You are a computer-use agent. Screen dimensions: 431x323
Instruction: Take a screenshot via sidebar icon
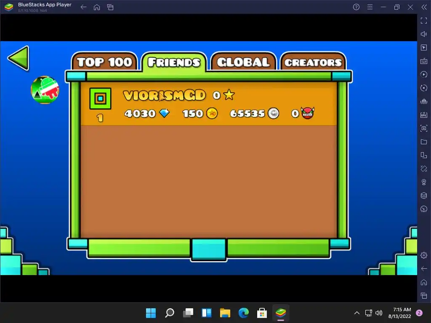point(424,128)
